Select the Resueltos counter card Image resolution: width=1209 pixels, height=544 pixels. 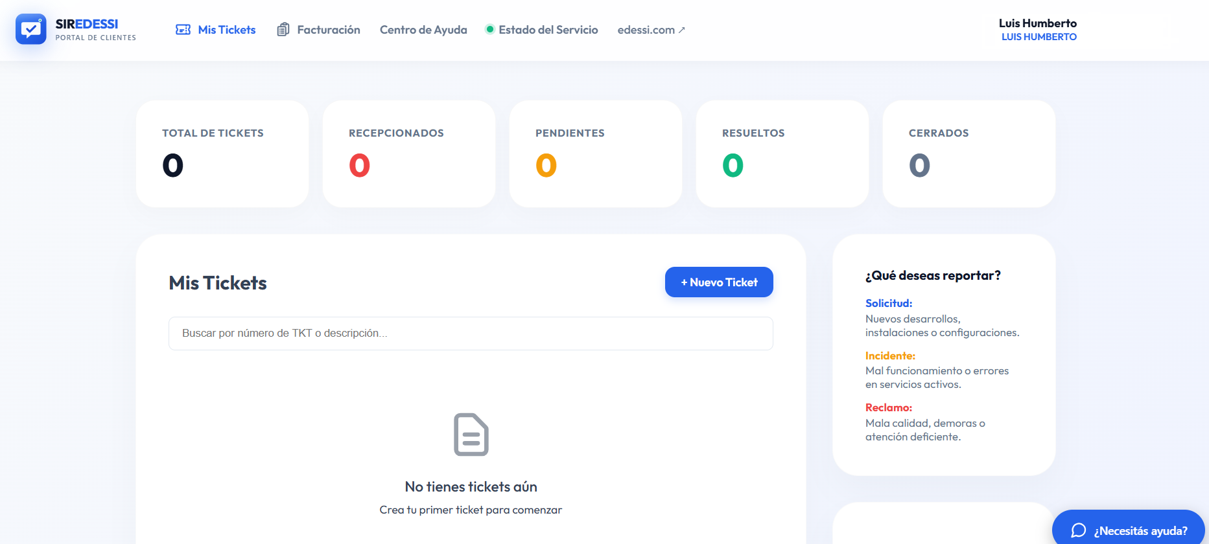[782, 154]
